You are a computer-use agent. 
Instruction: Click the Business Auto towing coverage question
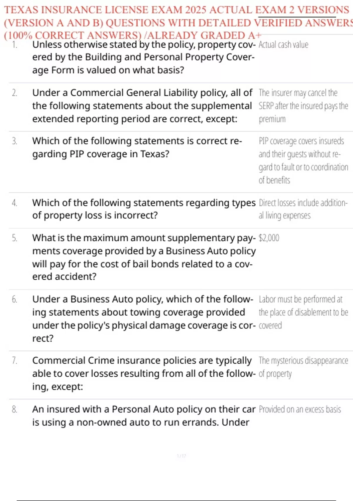click(144, 319)
